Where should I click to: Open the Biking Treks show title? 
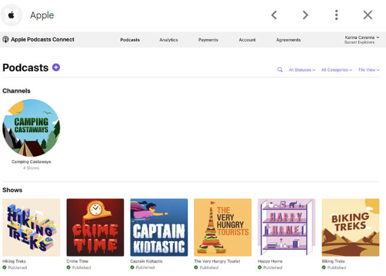tap(333, 261)
